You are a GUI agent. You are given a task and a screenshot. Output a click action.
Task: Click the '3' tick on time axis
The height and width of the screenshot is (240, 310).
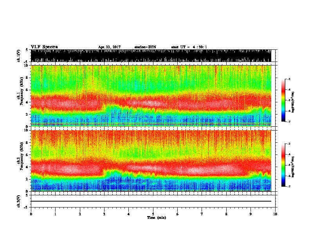pyautogui.click(x=104, y=214)
